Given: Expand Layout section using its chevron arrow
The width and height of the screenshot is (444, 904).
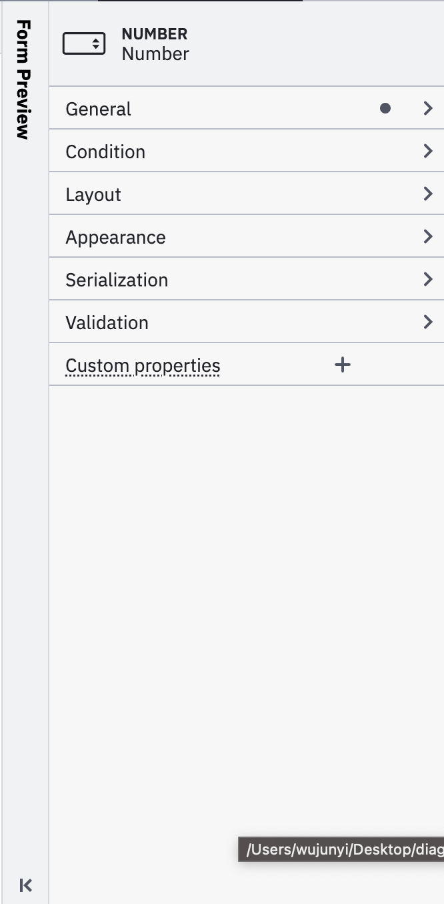Looking at the screenshot, I should [428, 194].
